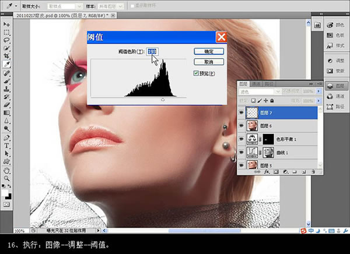Image resolution: width=350 pixels, height=254 pixels.
Task: Select the Crop tool
Action: (6, 56)
